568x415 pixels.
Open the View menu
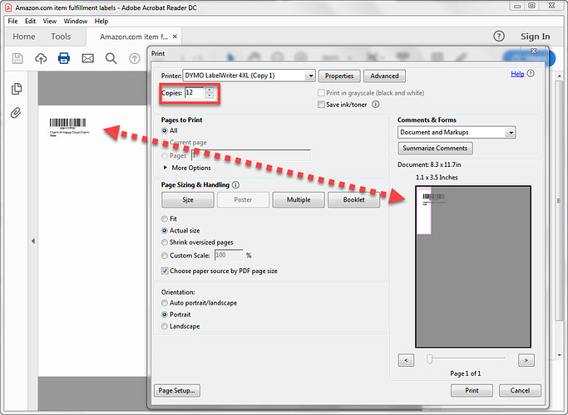click(x=50, y=21)
